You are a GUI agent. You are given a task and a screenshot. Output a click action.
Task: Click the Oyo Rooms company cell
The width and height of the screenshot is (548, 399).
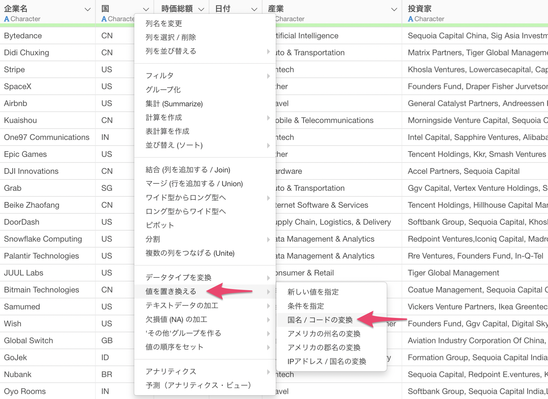pyautogui.click(x=47, y=391)
